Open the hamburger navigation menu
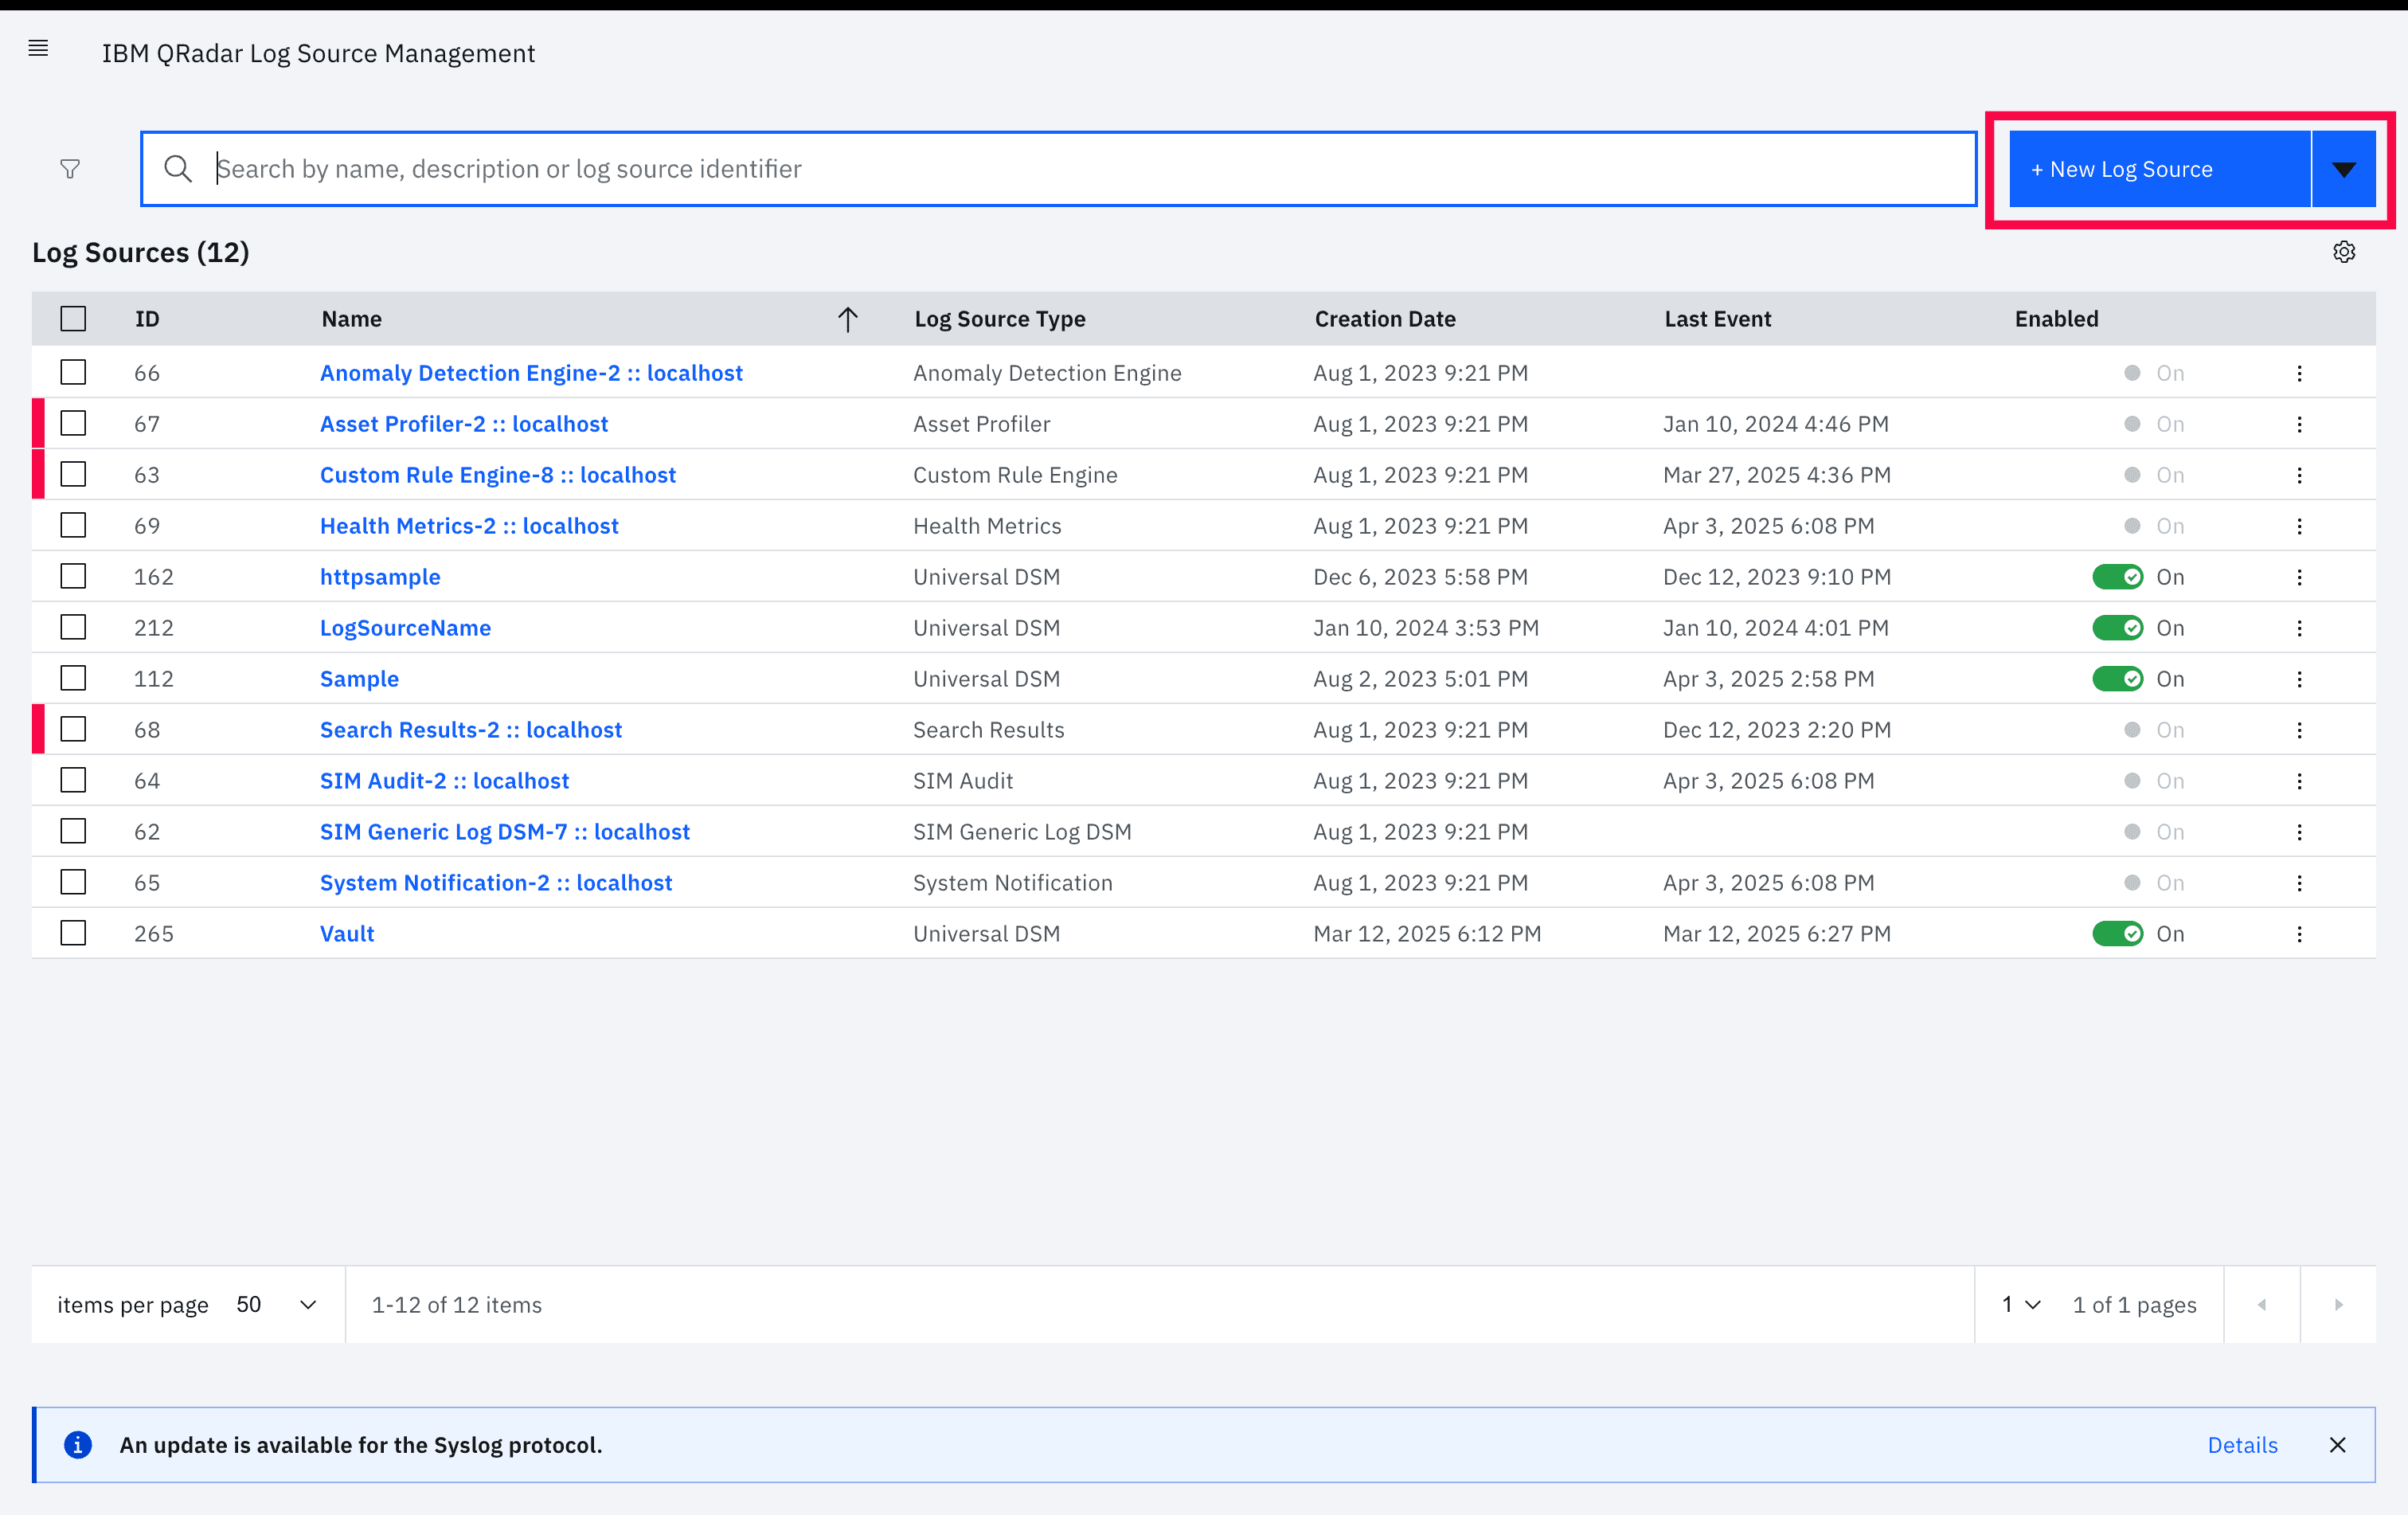The image size is (2408, 1515). coord(38,48)
